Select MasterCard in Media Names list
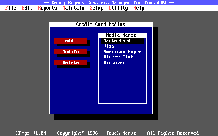This screenshot has width=218, height=136. (123, 41)
